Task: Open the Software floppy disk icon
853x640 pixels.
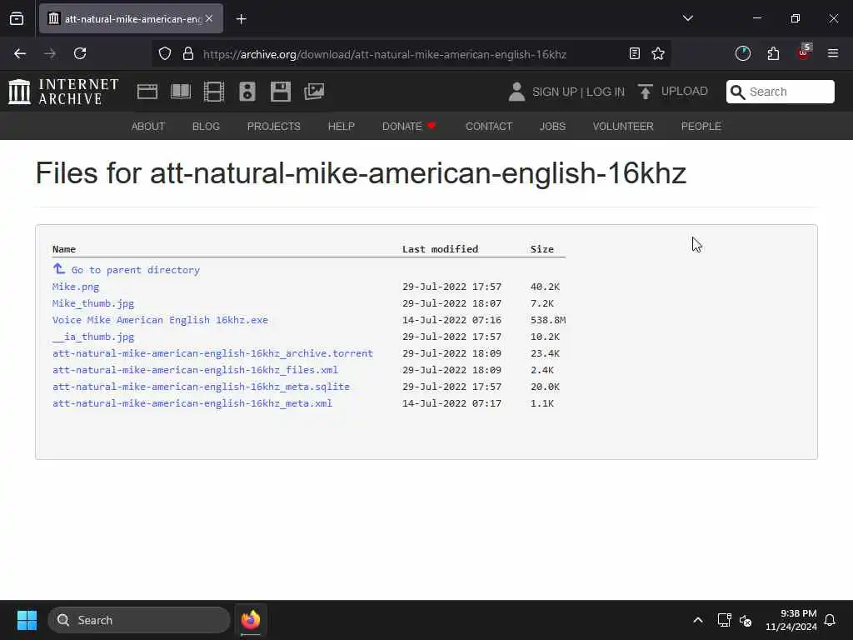Action: pos(281,92)
